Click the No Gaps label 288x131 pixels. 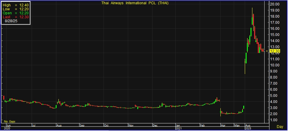10,122
